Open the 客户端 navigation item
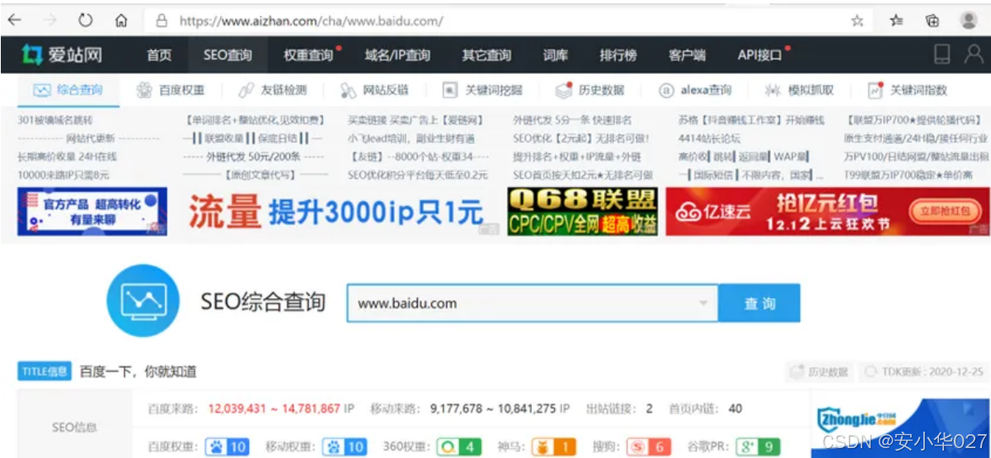The height and width of the screenshot is (458, 991). (687, 55)
